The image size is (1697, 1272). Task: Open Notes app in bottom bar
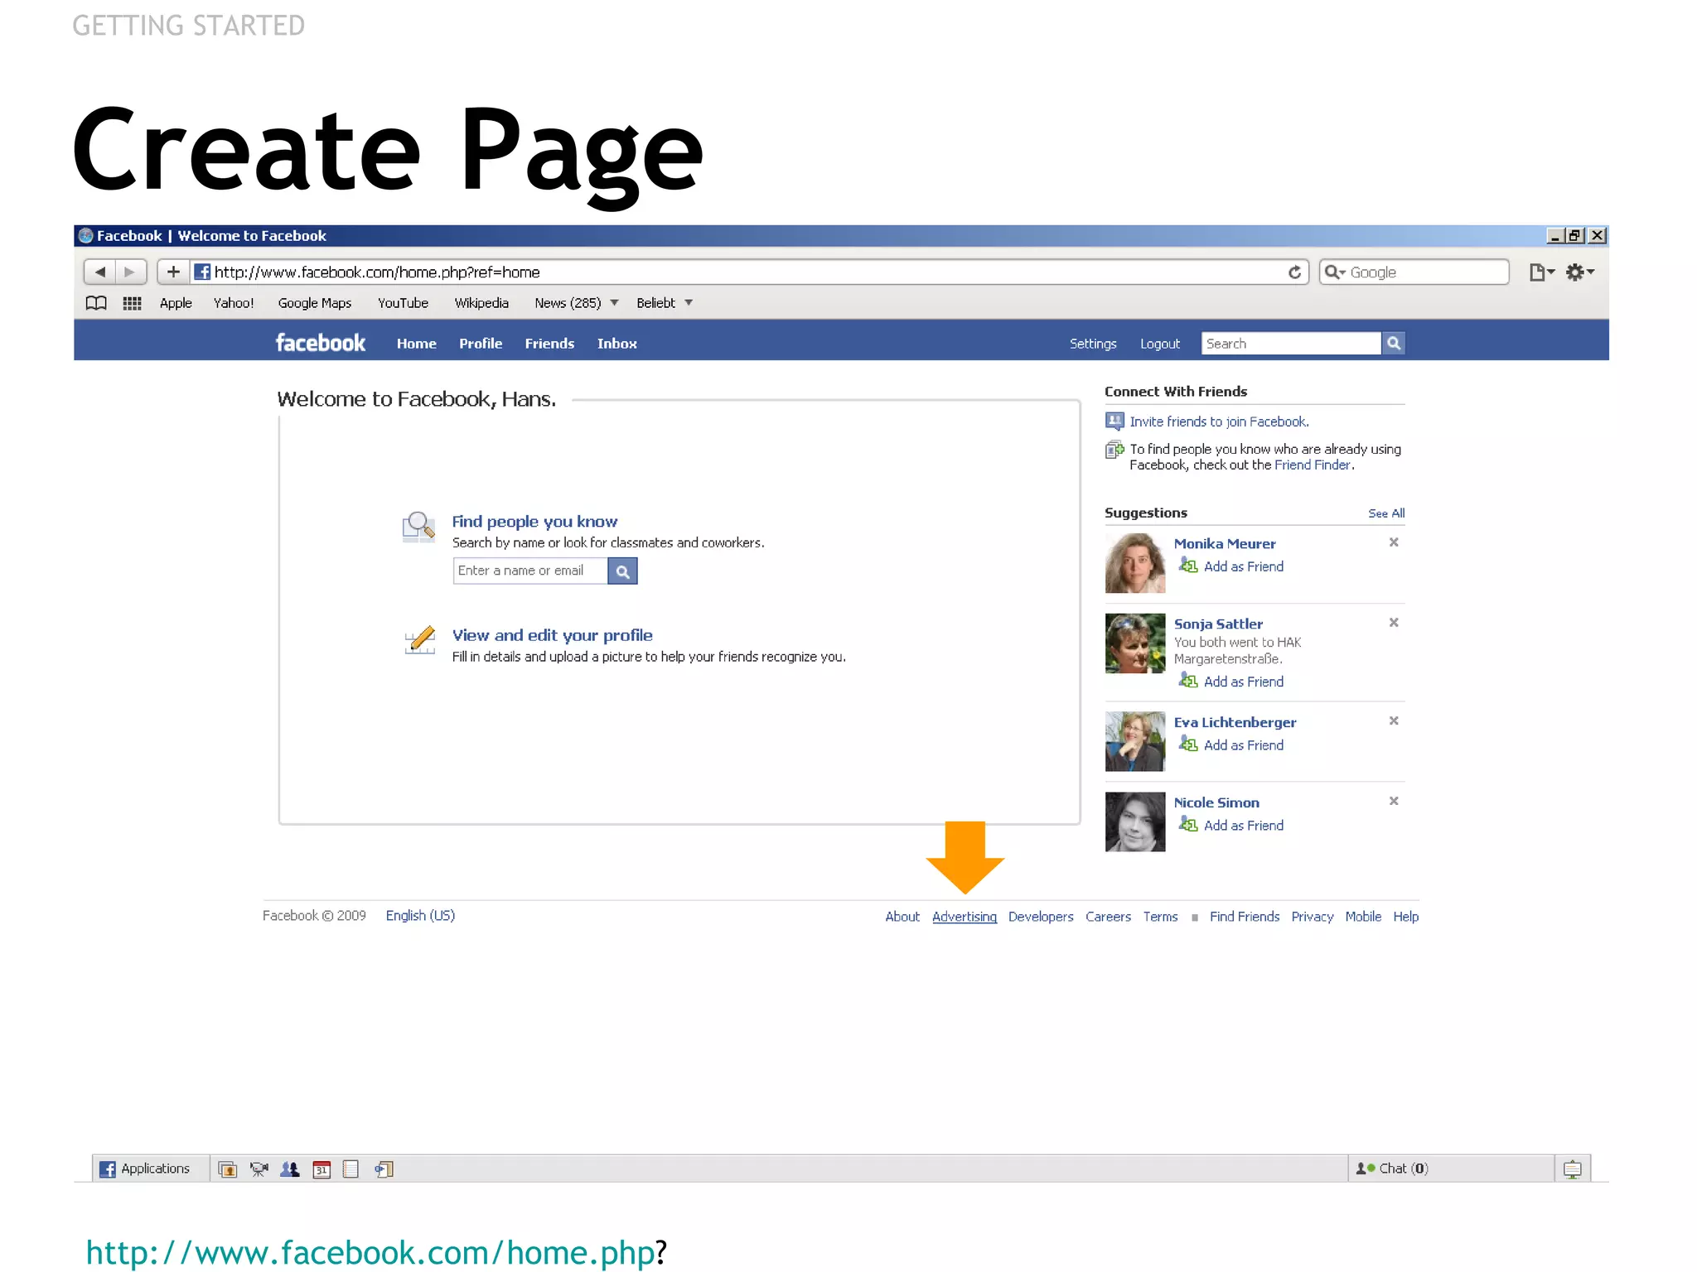[351, 1169]
